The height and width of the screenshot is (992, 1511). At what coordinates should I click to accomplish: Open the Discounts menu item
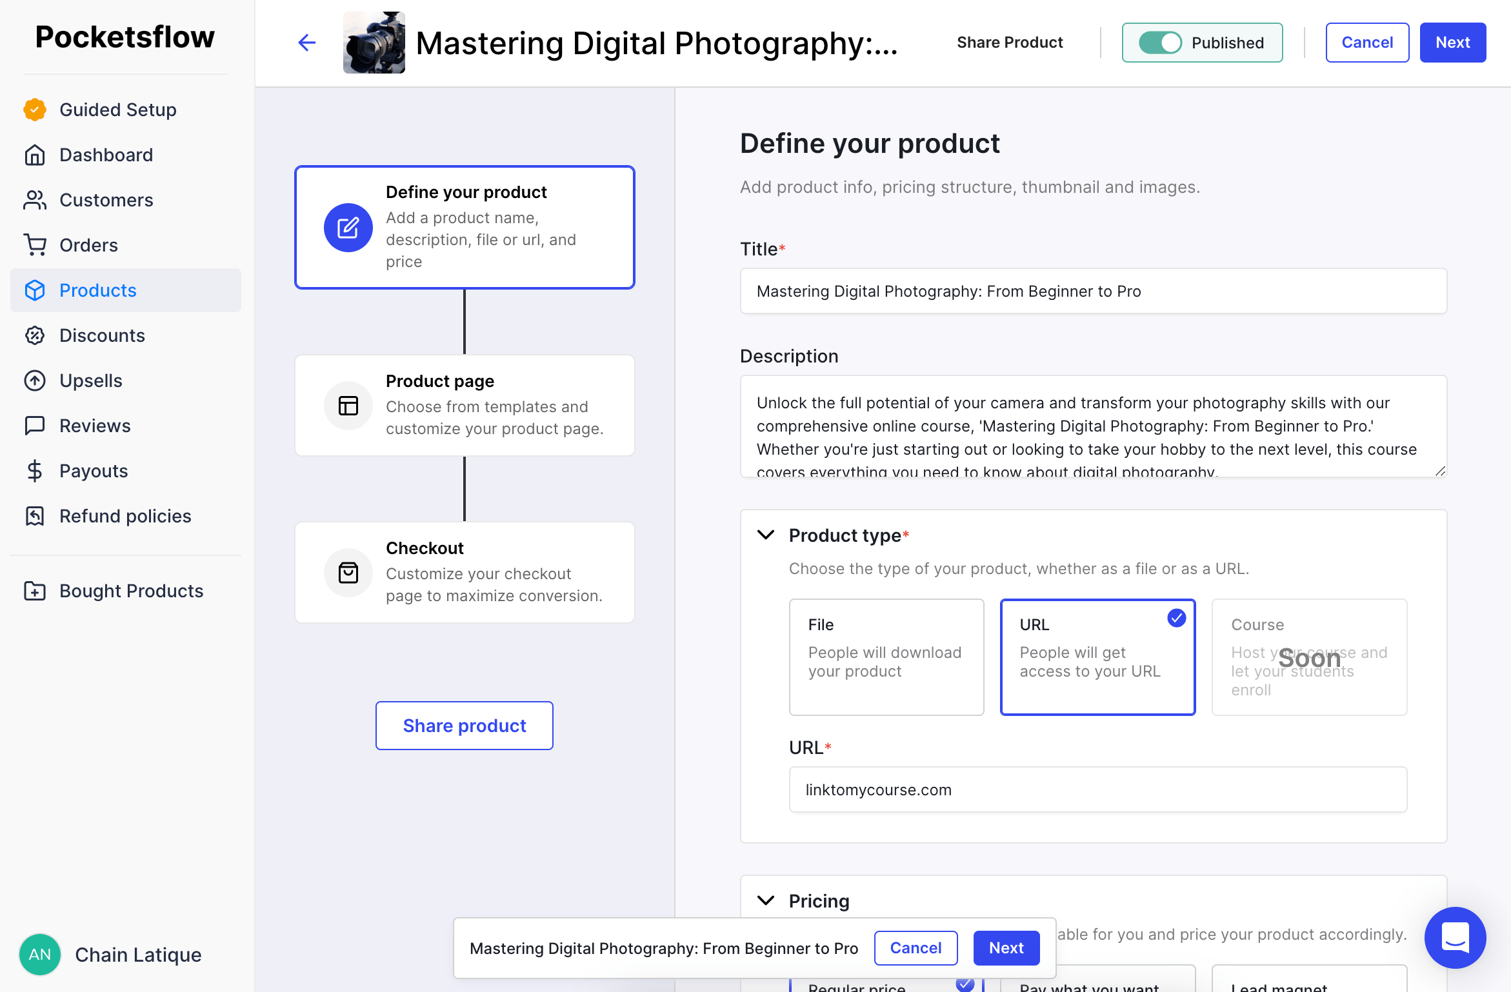click(x=126, y=335)
